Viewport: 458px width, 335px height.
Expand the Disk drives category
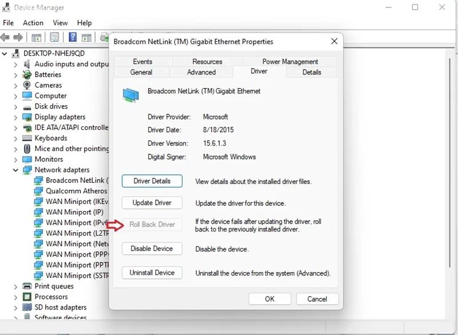pyautogui.click(x=16, y=106)
